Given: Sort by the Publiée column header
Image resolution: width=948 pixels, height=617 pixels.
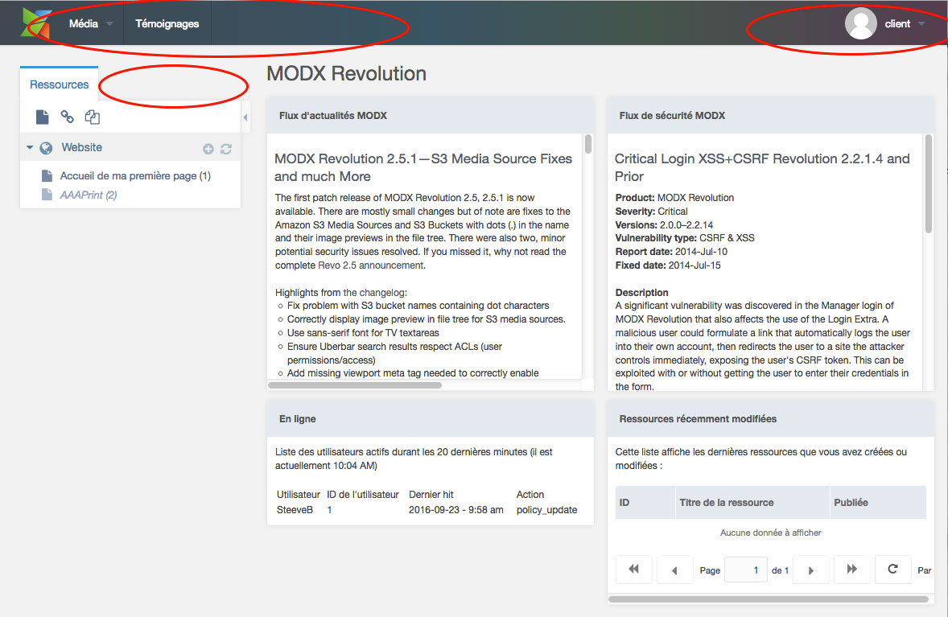Looking at the screenshot, I should pyautogui.click(x=879, y=502).
